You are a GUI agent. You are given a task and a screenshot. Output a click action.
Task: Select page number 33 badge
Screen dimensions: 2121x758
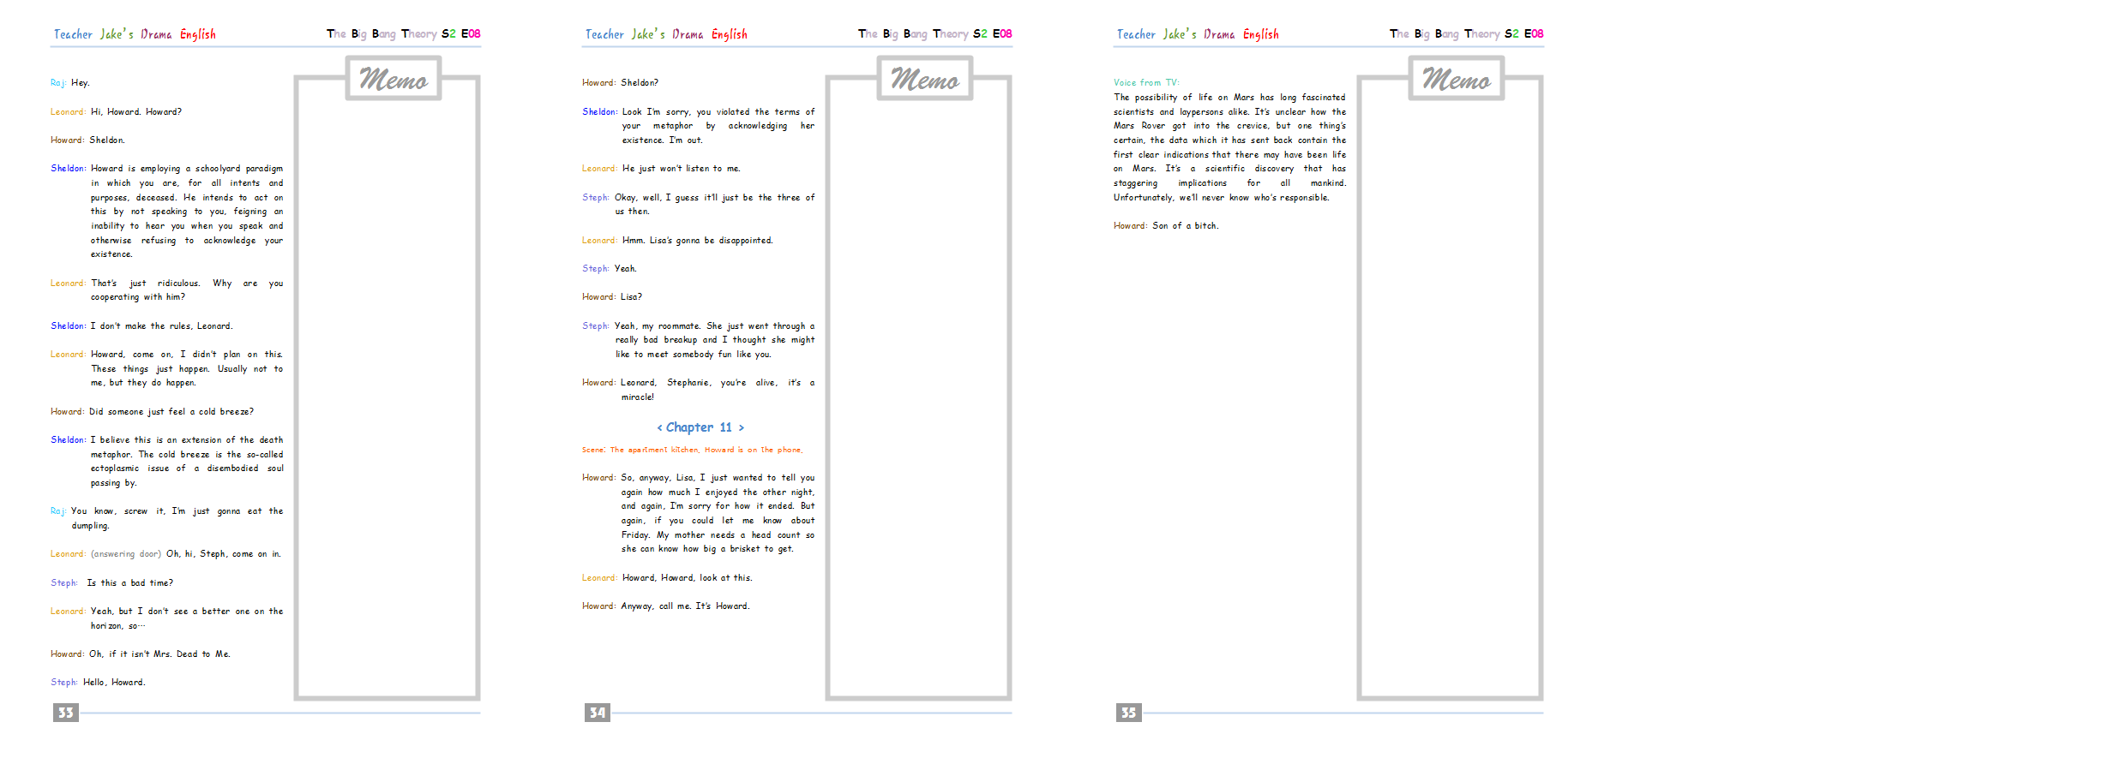click(x=65, y=713)
